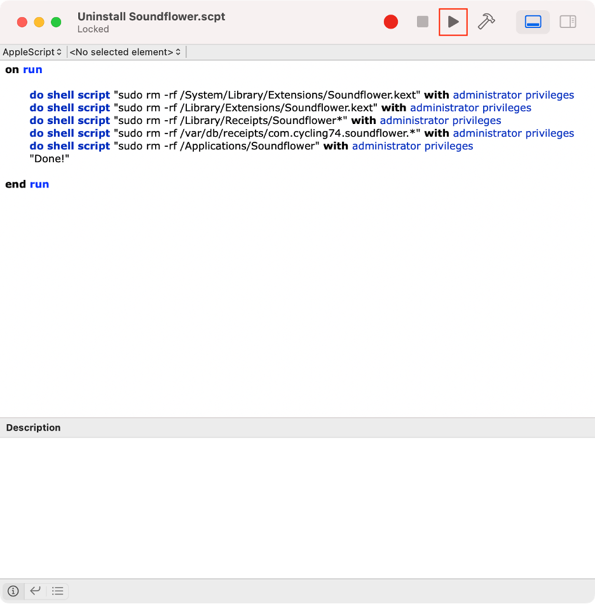Click the Locked status under the title
The image size is (595, 604).
(93, 29)
